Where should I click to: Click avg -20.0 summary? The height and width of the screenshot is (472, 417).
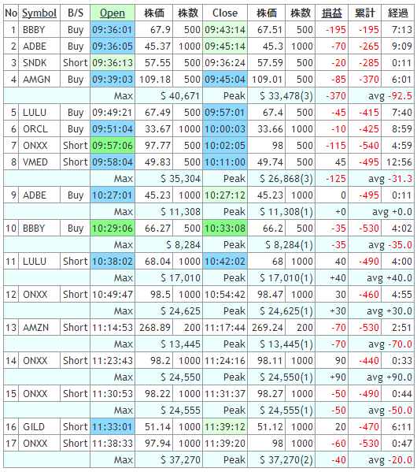click(x=390, y=460)
